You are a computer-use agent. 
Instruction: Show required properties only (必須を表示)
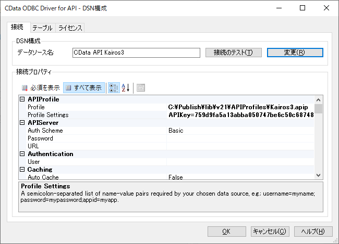pos(41,88)
